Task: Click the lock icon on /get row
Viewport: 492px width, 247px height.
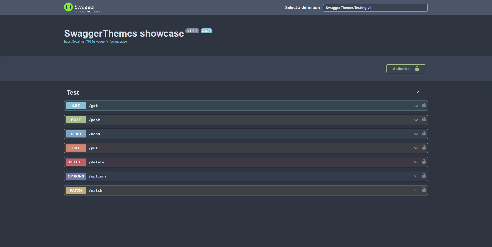Action: [424, 105]
